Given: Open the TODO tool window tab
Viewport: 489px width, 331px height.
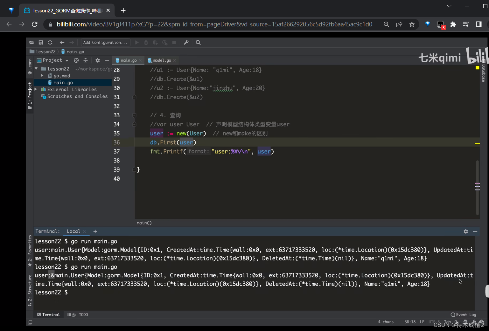Looking at the screenshot, I should pyautogui.click(x=78, y=314).
